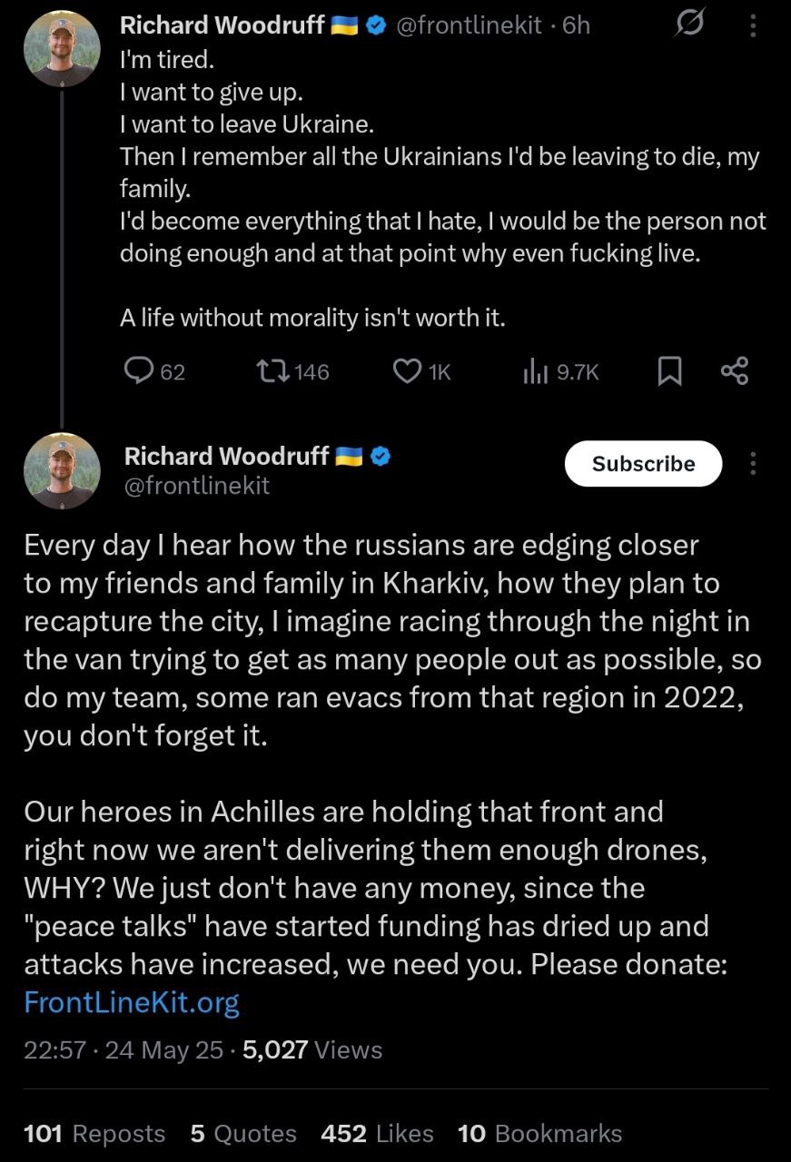
Task: Open the first tweet's three-dot menu
Action: click(752, 26)
